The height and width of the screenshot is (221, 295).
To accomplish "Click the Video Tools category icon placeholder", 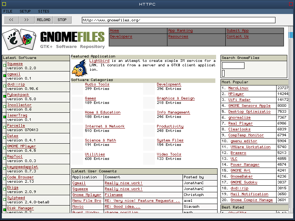I will 149,159.
